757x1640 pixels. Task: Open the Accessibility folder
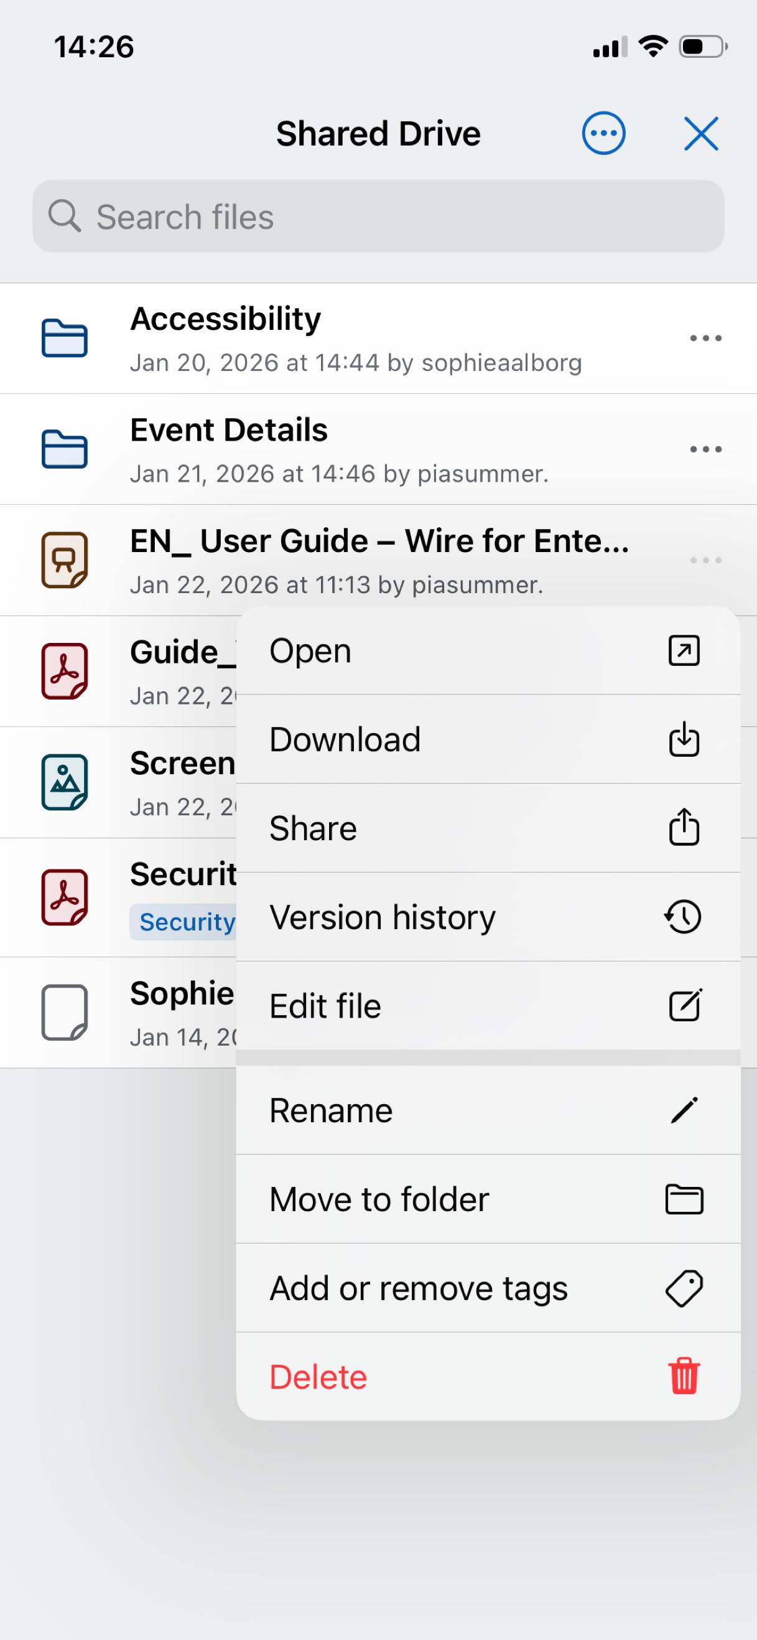point(378,338)
